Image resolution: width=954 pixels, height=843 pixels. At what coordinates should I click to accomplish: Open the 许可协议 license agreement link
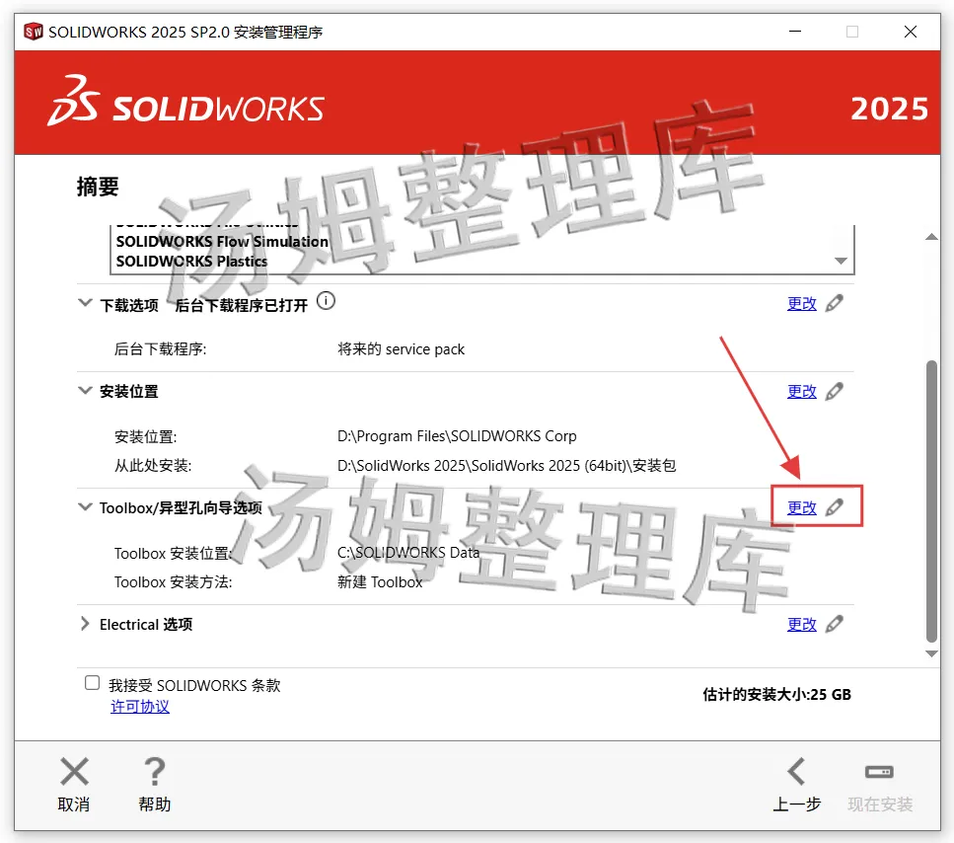point(140,706)
